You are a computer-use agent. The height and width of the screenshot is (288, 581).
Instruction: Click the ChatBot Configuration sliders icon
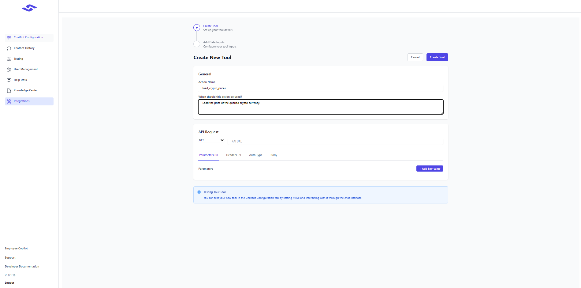(x=9, y=38)
